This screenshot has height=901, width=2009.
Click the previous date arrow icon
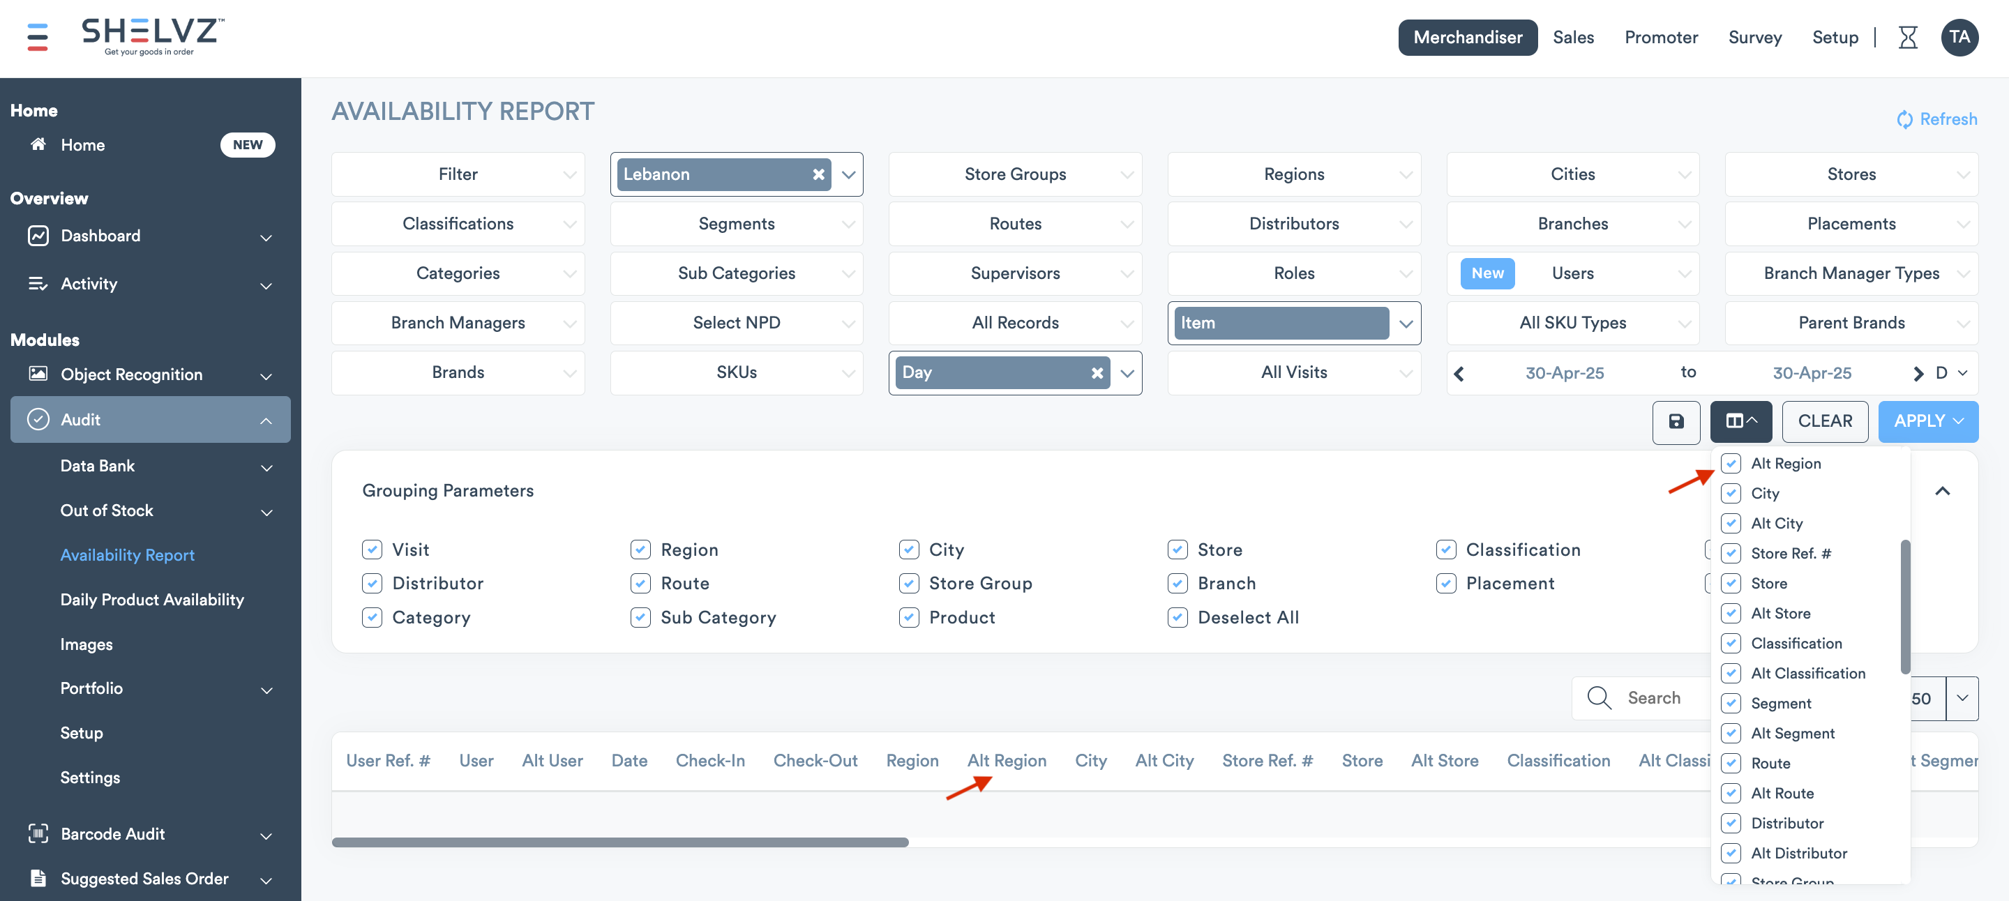(x=1459, y=373)
